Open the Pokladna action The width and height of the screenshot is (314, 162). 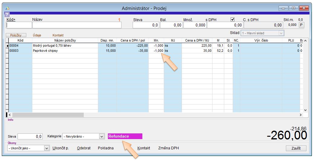click(106, 148)
